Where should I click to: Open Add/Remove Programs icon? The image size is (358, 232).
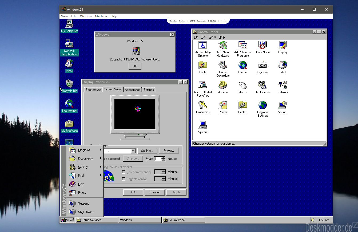[x=243, y=49]
